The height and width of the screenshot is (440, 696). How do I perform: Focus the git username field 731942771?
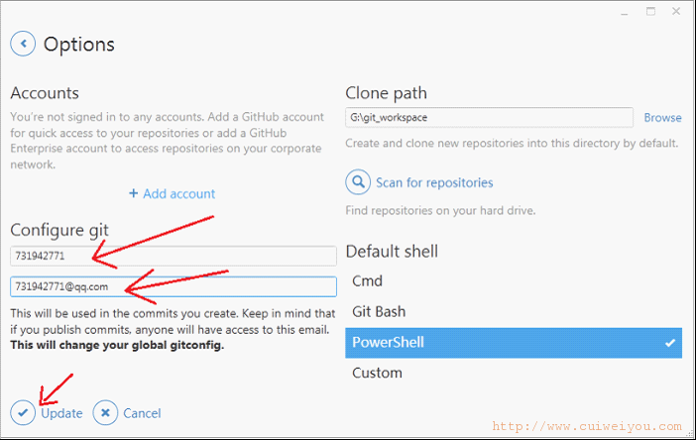click(174, 256)
